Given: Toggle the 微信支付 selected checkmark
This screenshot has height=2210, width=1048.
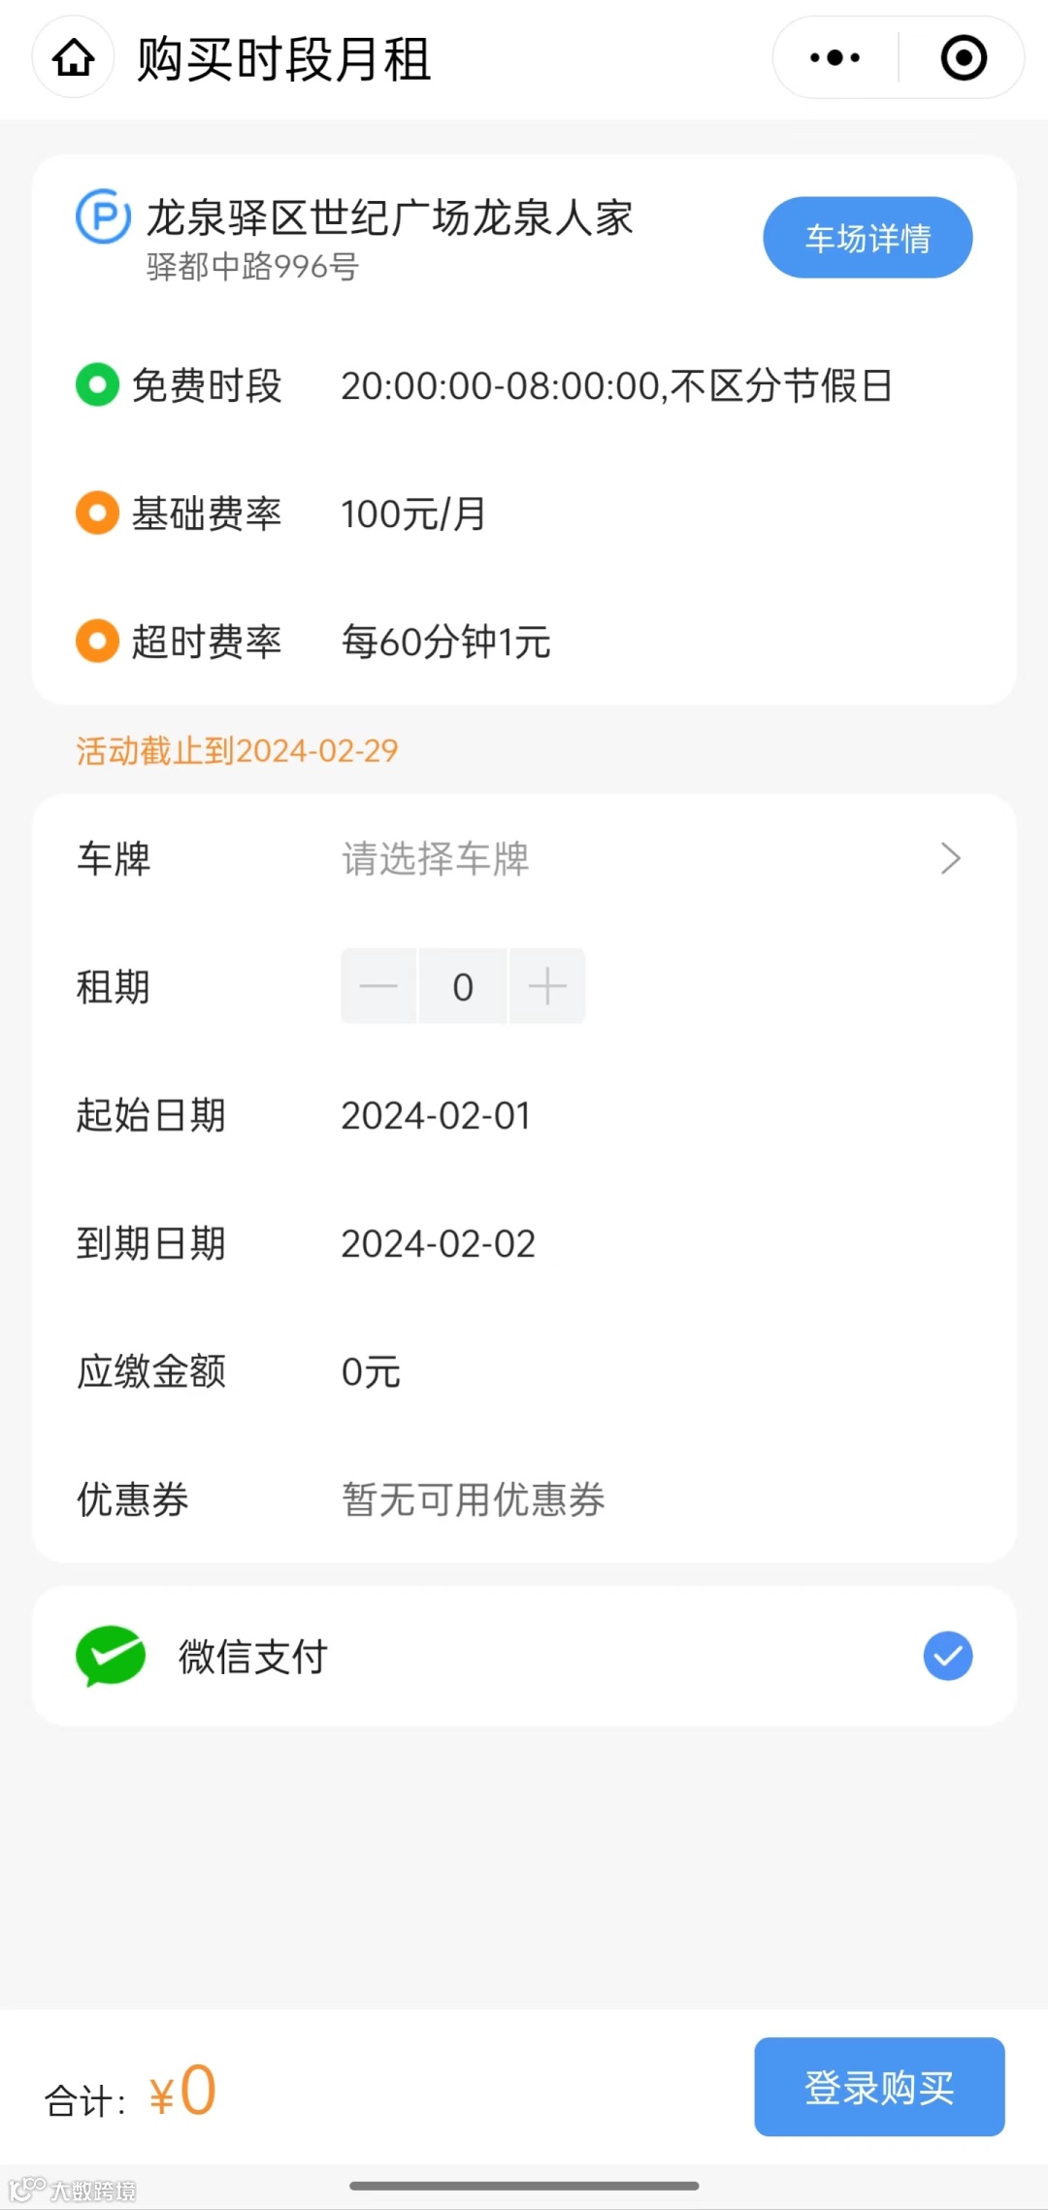Looking at the screenshot, I should point(948,1656).
